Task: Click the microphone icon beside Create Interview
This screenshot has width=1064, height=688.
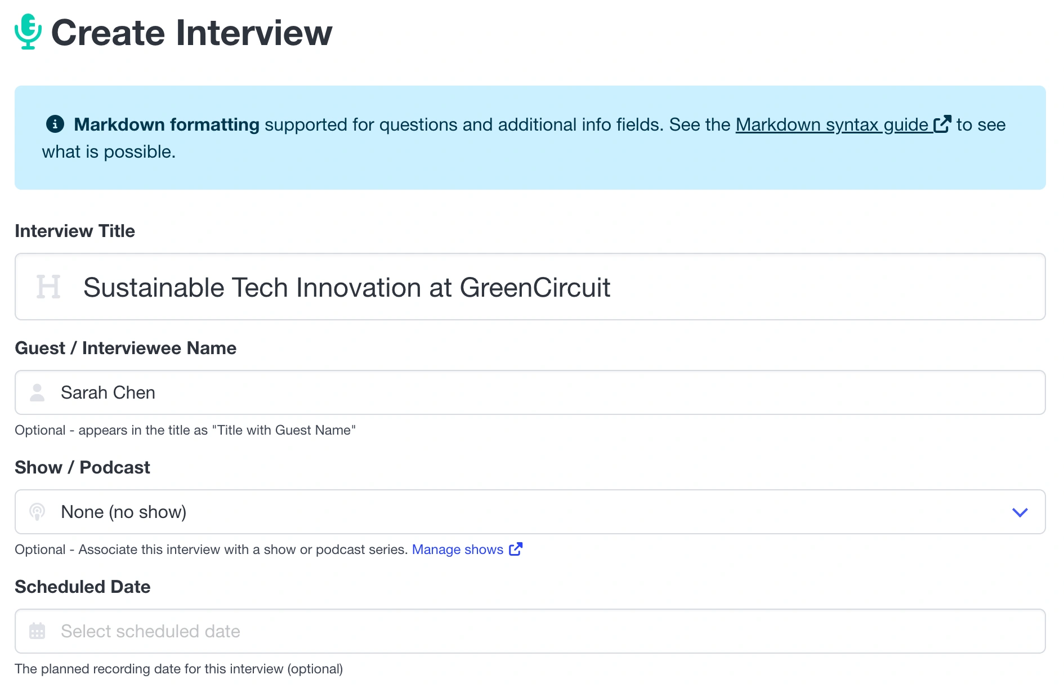Action: pos(28,32)
